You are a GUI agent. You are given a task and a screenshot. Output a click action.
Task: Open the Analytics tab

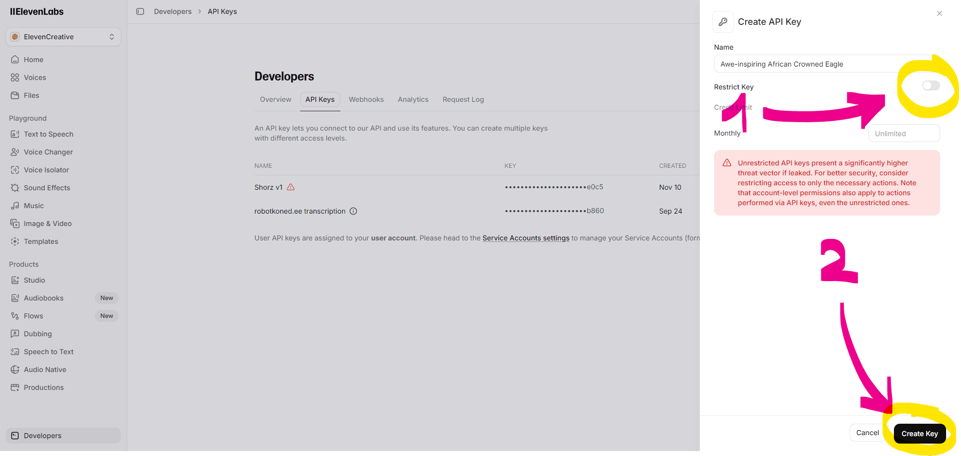(413, 99)
